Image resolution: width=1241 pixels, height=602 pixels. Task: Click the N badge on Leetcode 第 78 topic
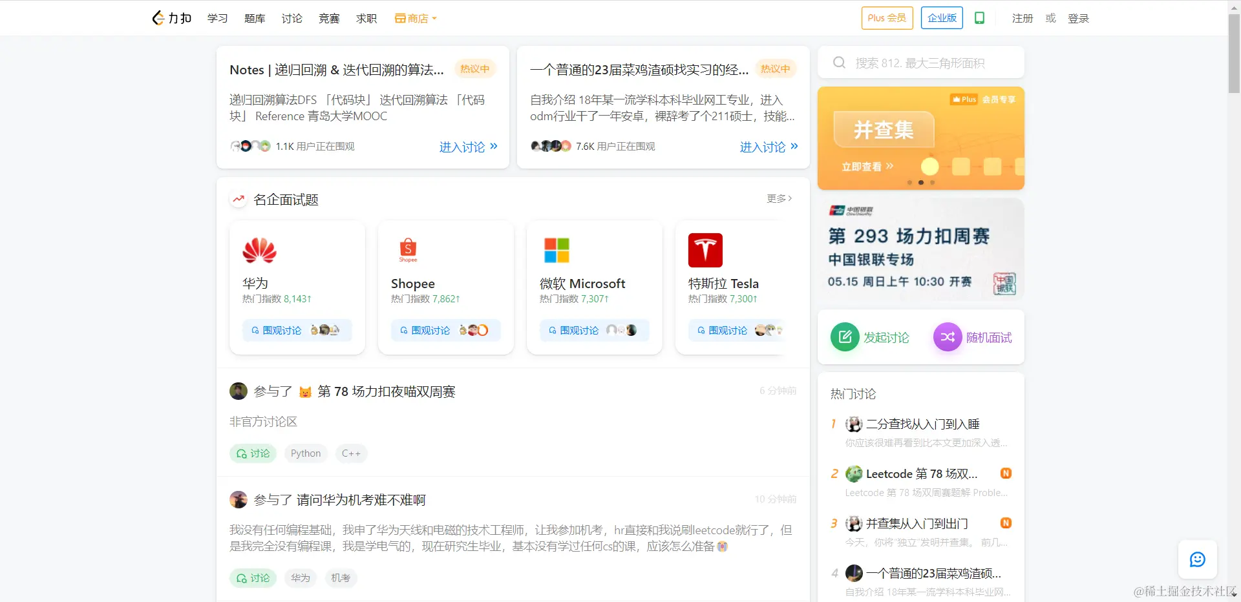(1006, 473)
